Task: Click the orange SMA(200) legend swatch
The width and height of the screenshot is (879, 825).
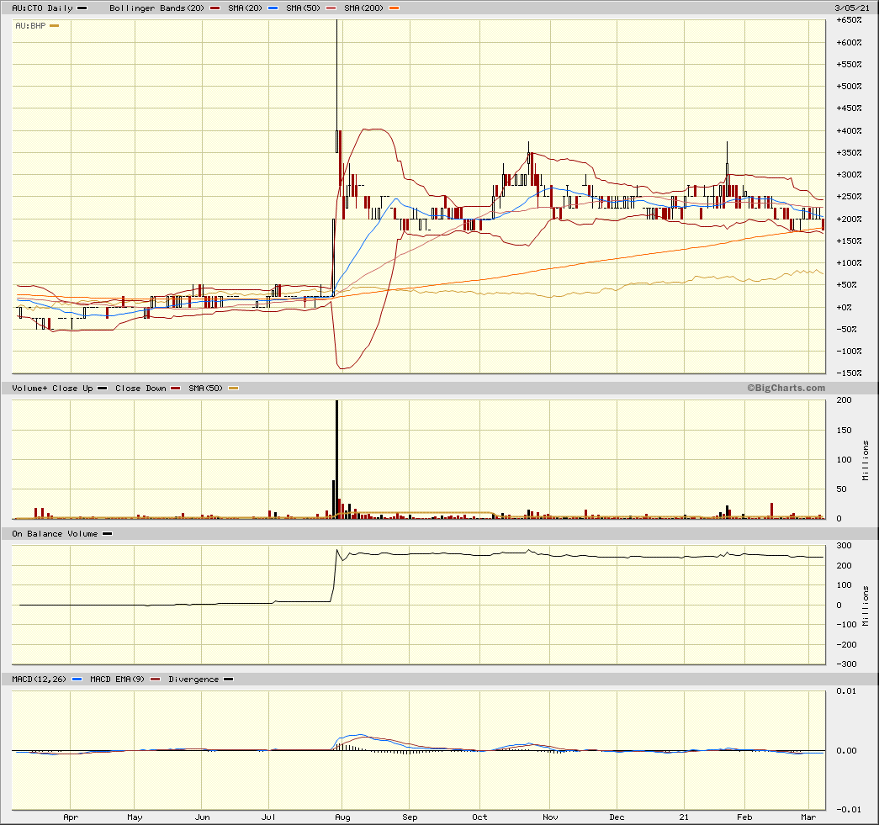Action: (x=394, y=8)
